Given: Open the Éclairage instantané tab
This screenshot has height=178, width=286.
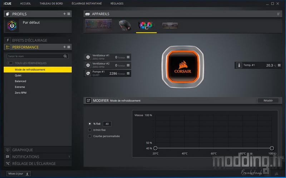Looking at the screenshot, I should point(87,4).
